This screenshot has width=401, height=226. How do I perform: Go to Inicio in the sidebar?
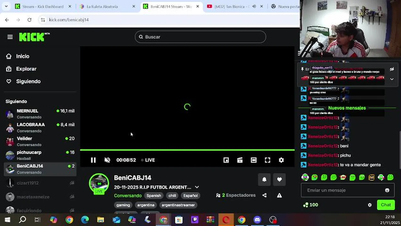click(x=23, y=56)
